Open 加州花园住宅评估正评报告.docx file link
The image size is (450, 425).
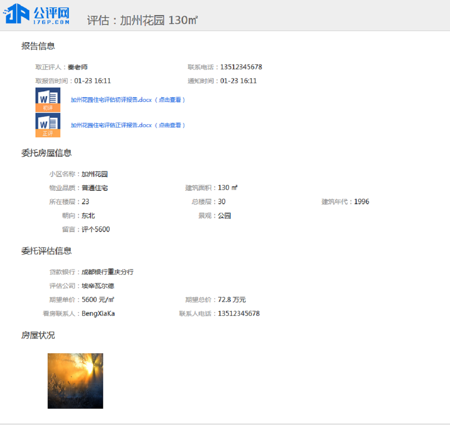111,125
